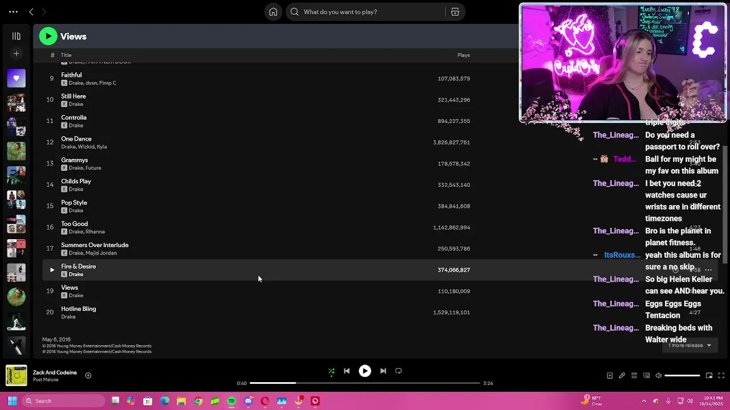Open Post Malone artist link

46,380
